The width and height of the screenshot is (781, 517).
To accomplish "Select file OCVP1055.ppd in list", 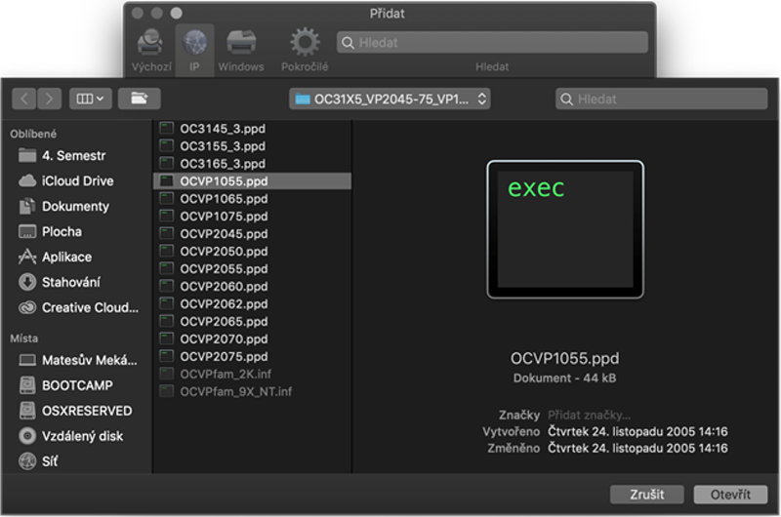I will [252, 181].
